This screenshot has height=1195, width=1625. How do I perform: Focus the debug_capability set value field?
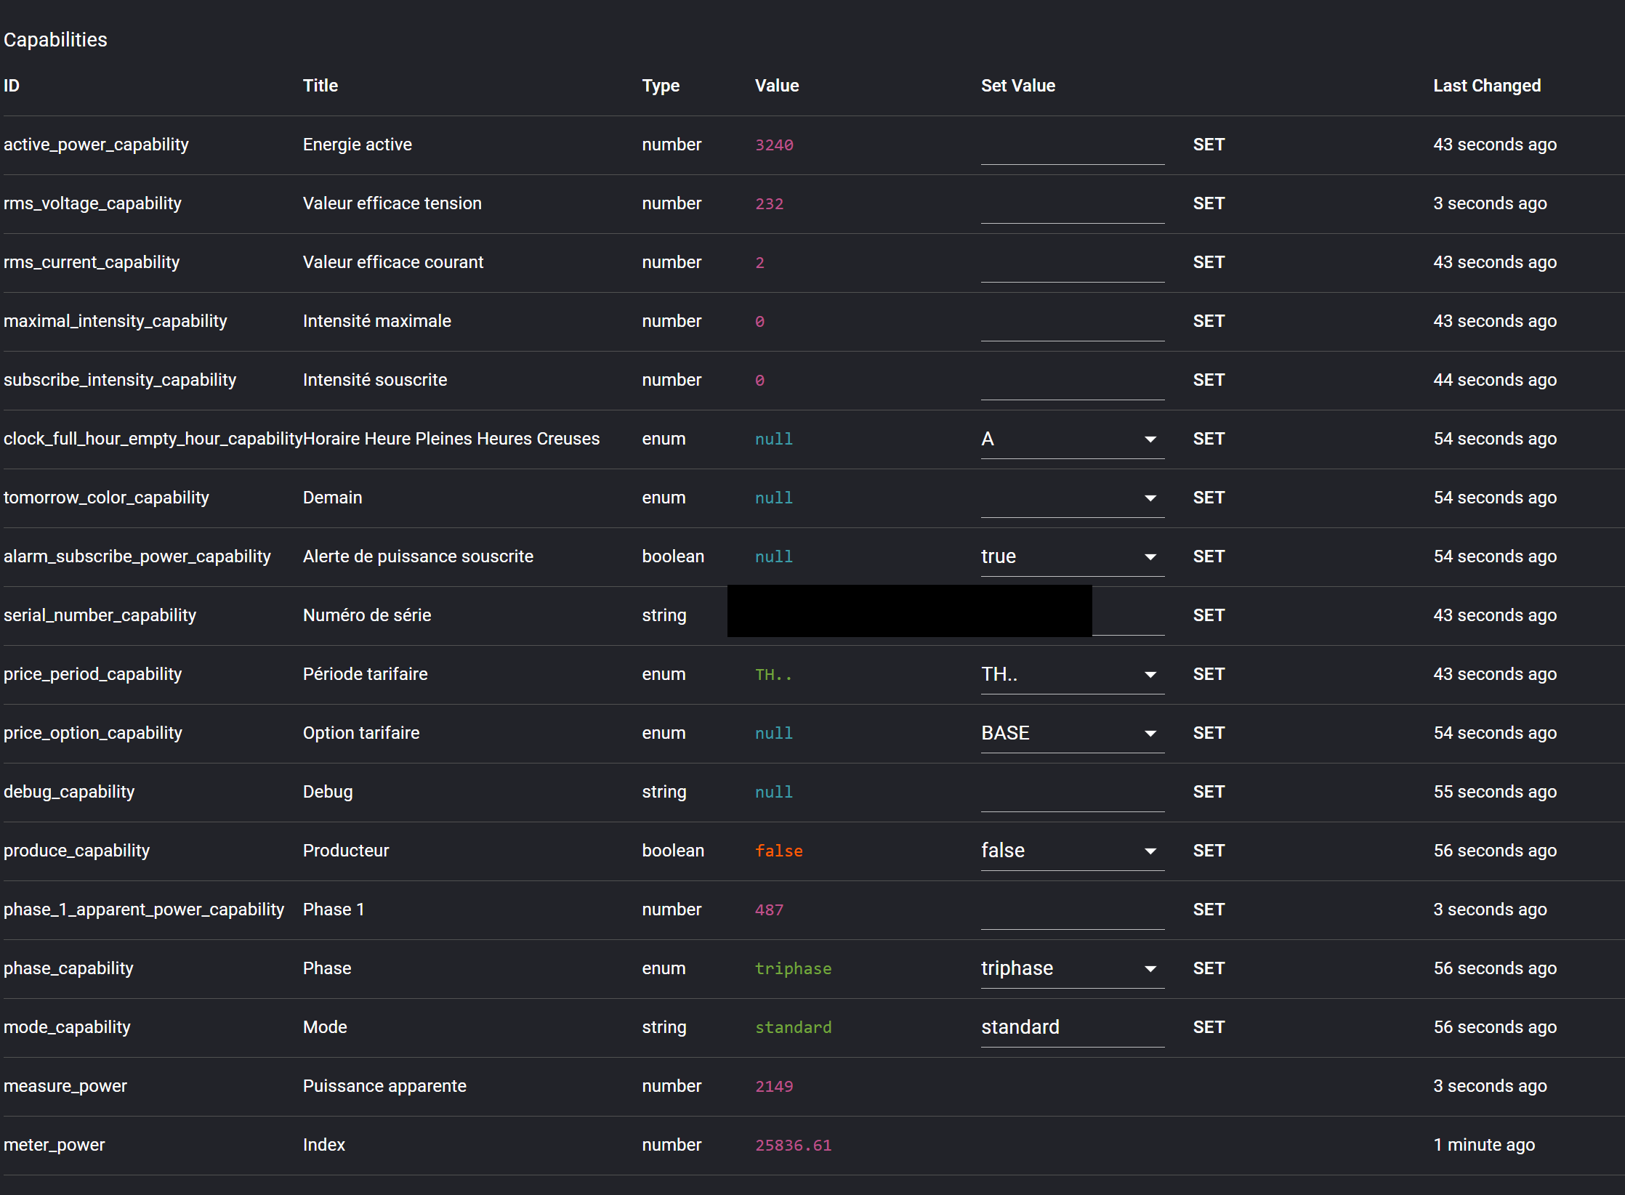coord(1072,795)
